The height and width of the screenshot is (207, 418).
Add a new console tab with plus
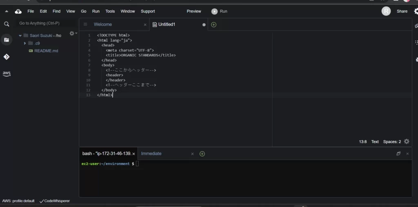(x=202, y=154)
